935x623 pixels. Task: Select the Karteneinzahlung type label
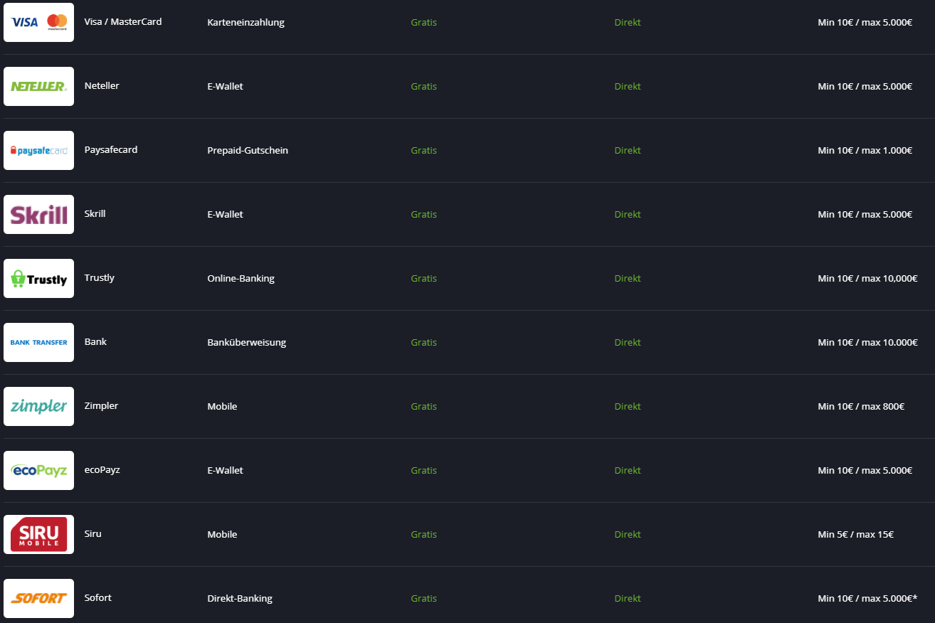245,22
